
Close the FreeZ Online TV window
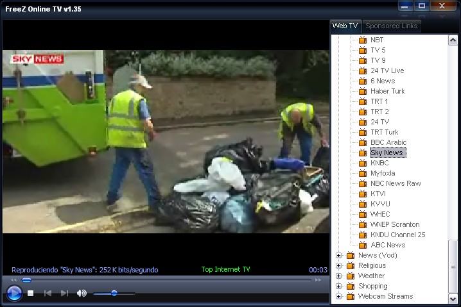pos(442,6)
